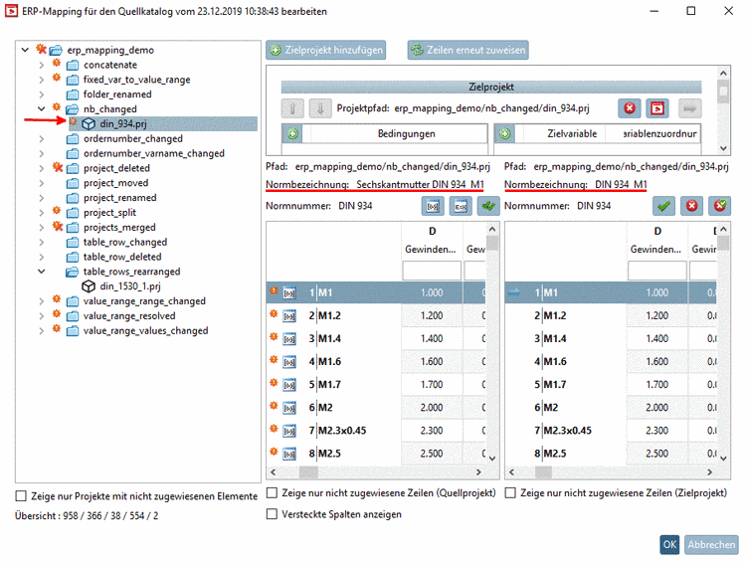Expand folder_renamed folder

[x=42, y=94]
